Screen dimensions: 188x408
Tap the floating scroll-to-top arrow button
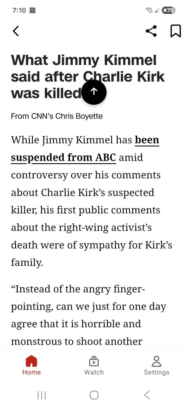pyautogui.click(x=94, y=92)
